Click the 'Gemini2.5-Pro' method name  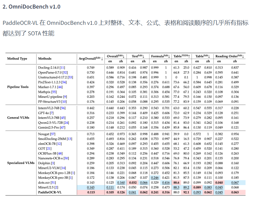[x=49, y=127]
